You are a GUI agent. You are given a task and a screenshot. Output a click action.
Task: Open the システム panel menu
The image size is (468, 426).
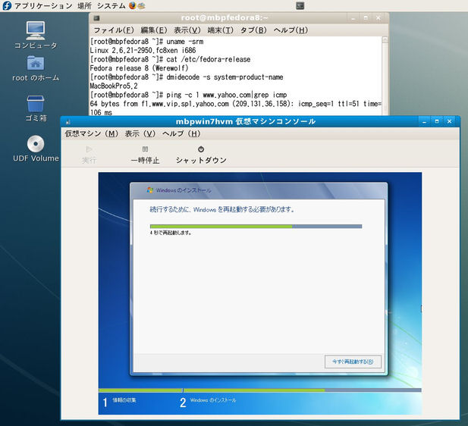click(x=112, y=5)
